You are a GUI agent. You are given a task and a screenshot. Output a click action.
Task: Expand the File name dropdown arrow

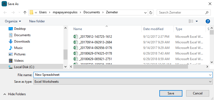point(210,75)
